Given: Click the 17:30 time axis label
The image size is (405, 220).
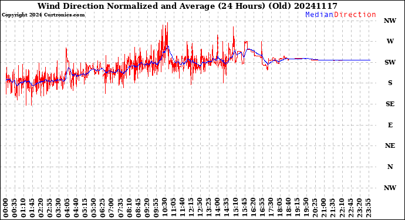Looking at the screenshot, I should [271, 208].
